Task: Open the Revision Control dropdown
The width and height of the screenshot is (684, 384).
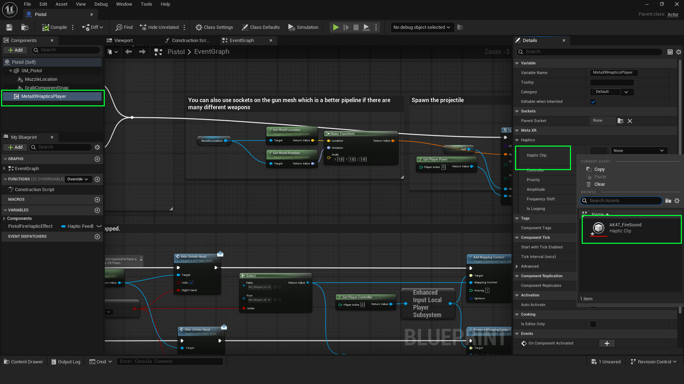Action: pos(654,362)
